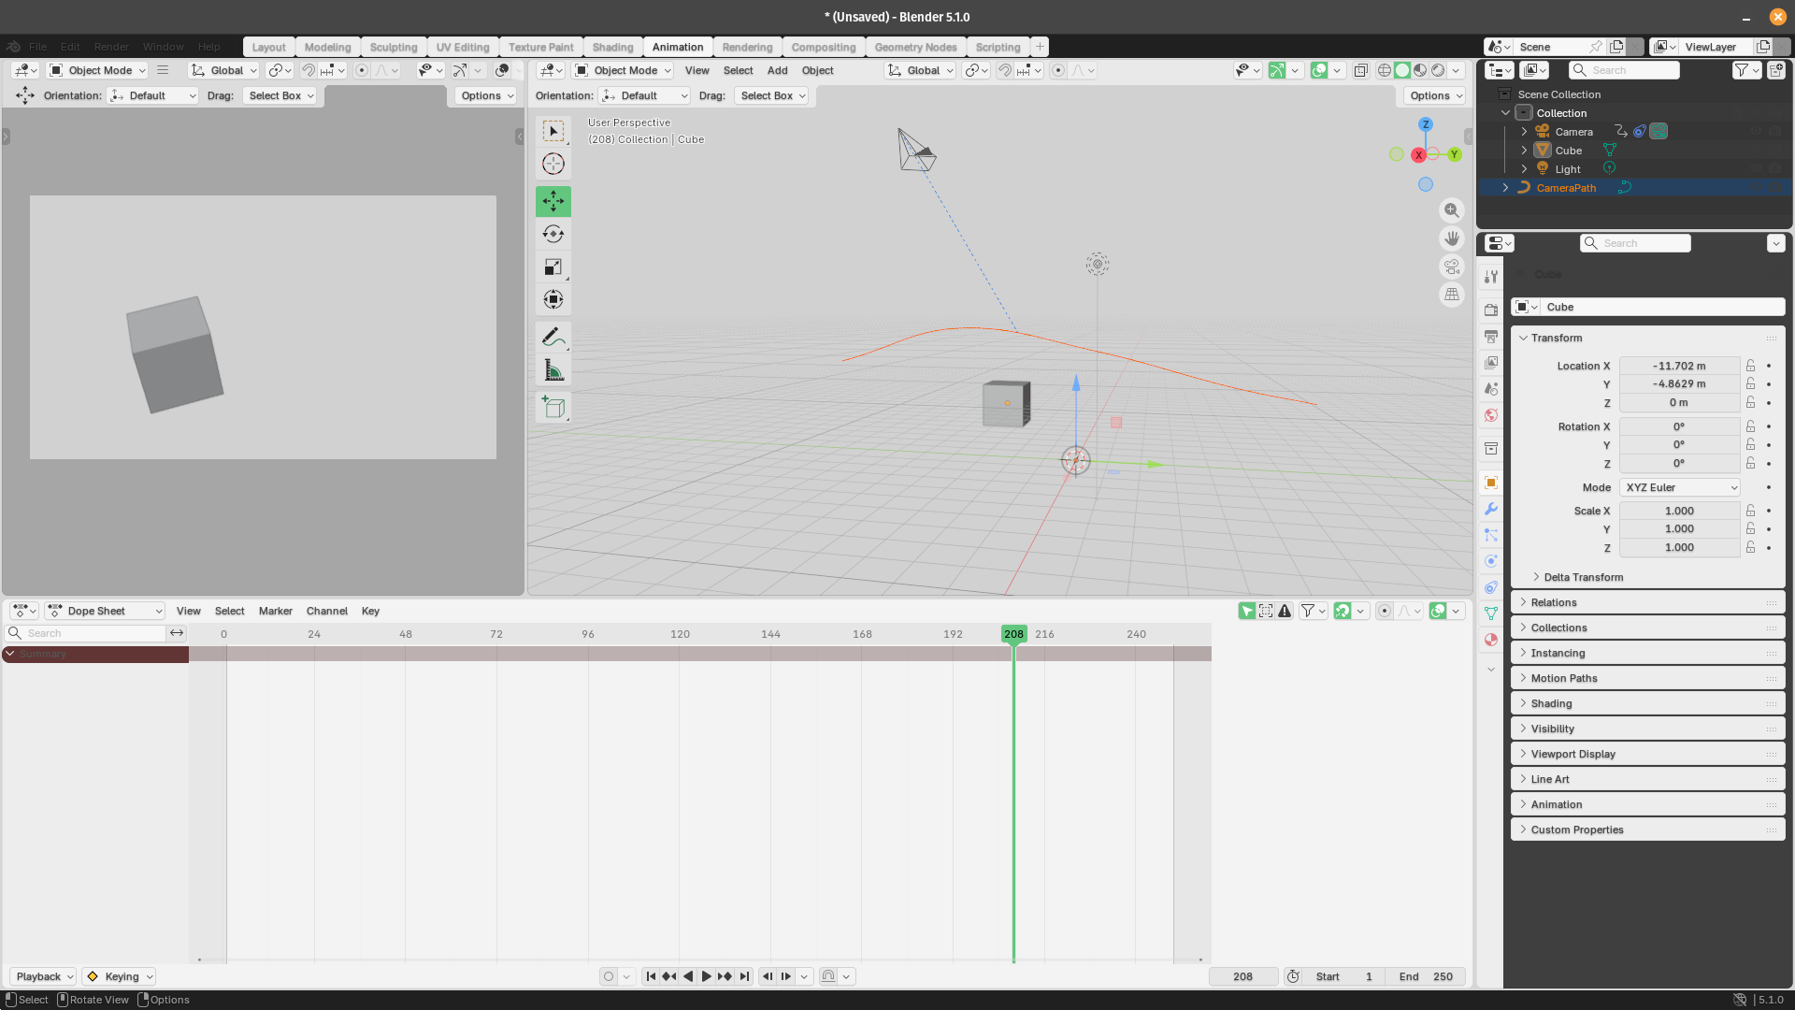Choose the Add Cube tool
1795x1010 pixels.
tap(553, 408)
